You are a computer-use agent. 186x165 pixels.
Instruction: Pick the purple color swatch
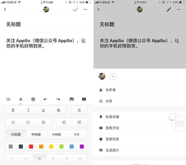click(82, 147)
